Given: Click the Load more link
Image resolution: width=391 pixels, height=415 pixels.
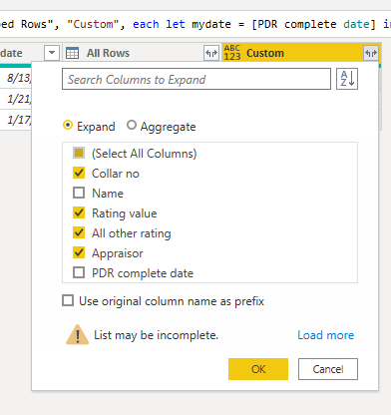Looking at the screenshot, I should [326, 335].
